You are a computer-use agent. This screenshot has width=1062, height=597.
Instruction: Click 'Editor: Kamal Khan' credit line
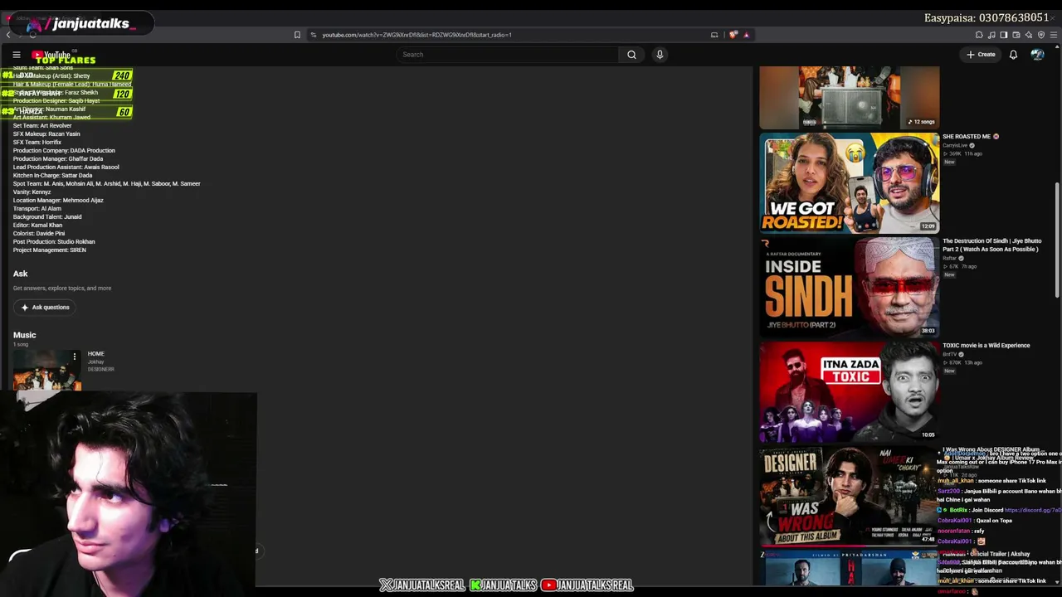[x=37, y=226]
